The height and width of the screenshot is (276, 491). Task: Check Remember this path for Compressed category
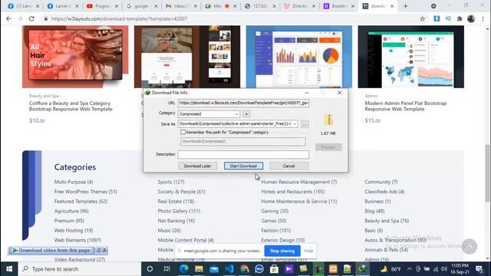pos(183,133)
